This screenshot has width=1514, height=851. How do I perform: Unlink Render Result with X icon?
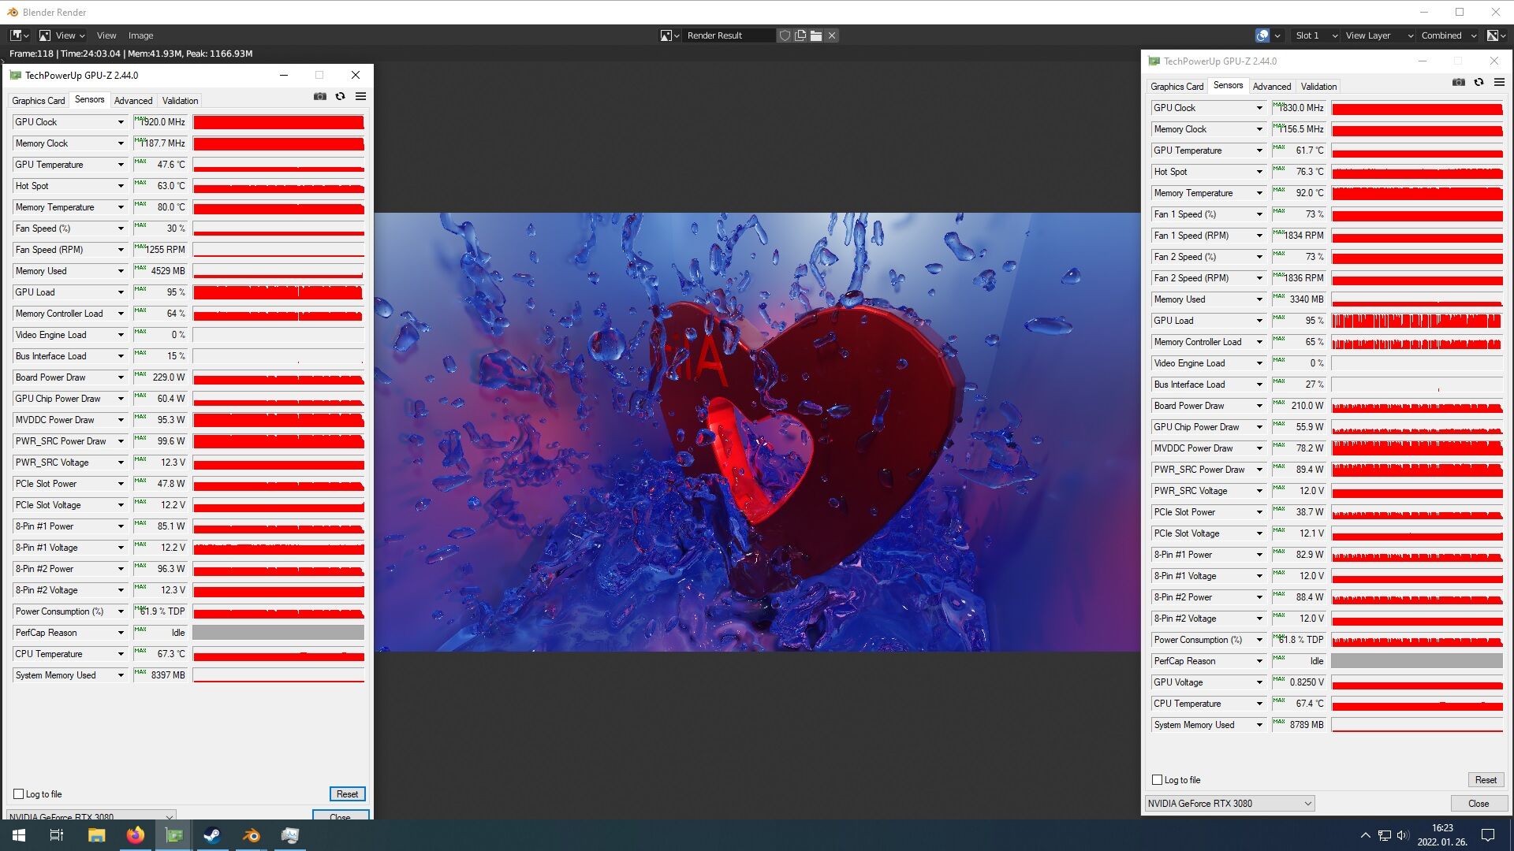[832, 35]
